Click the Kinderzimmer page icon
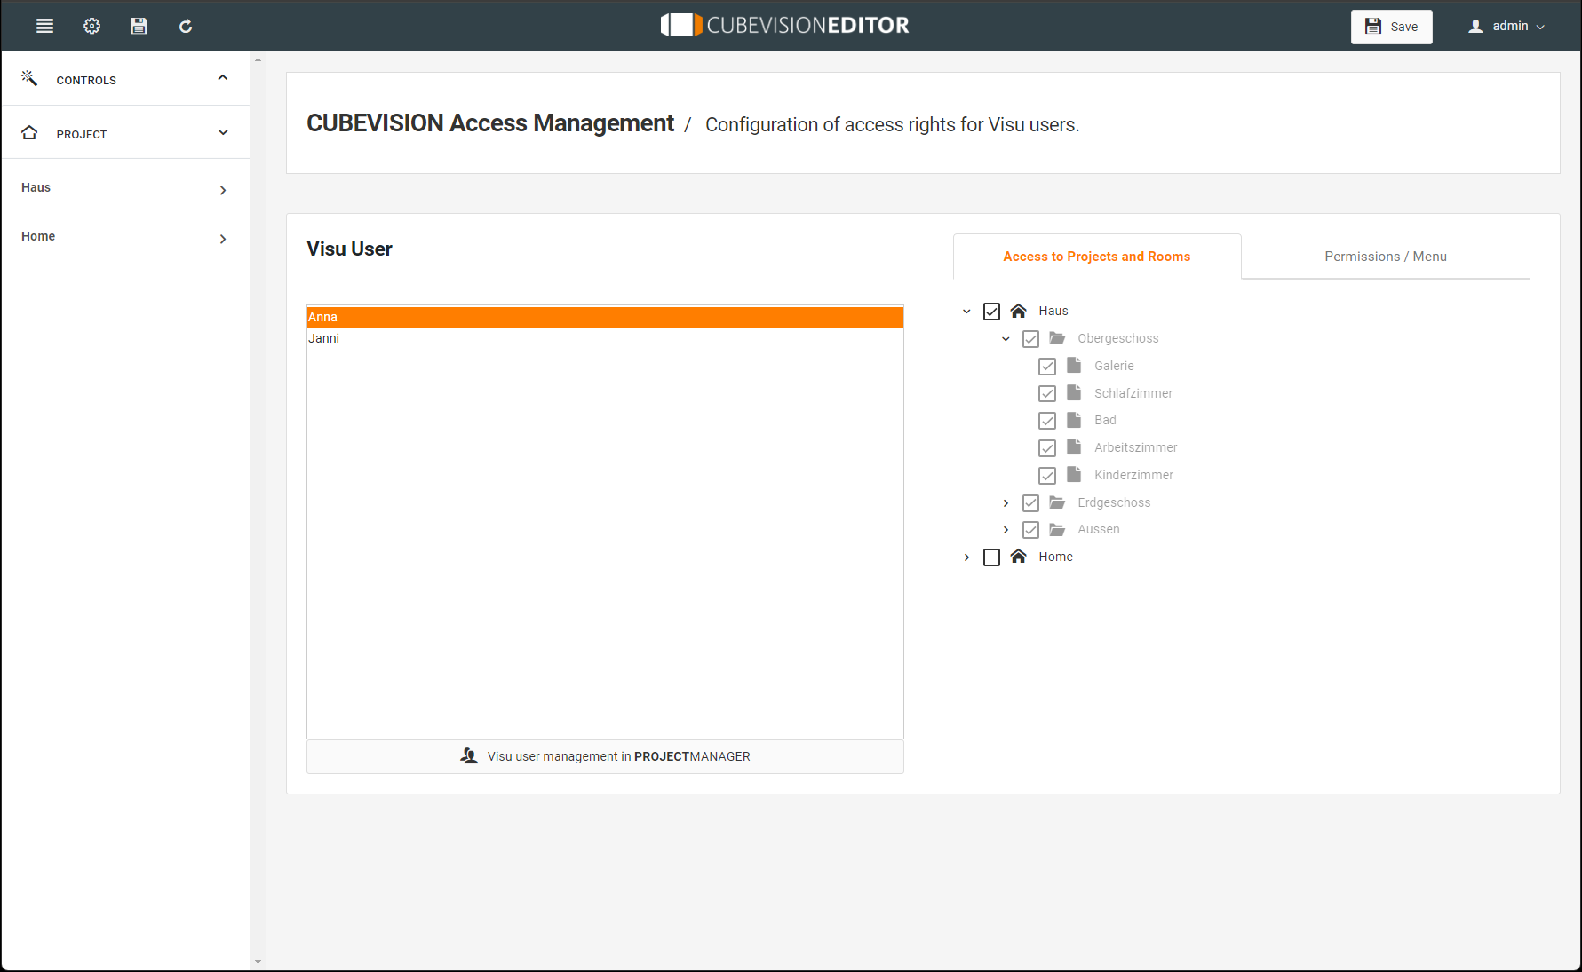The width and height of the screenshot is (1582, 972). [1074, 474]
